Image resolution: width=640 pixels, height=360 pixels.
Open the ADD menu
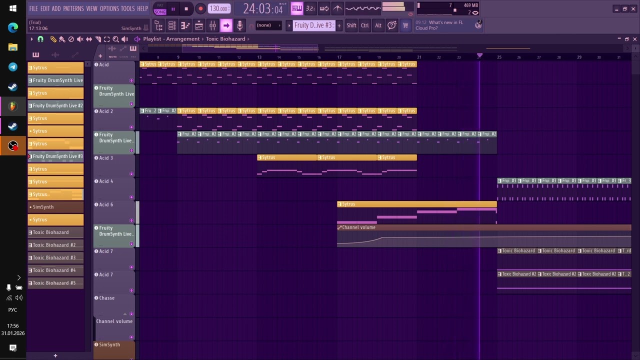click(x=56, y=8)
